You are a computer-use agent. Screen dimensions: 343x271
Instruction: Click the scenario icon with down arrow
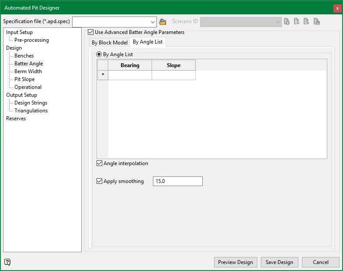(x=307, y=21)
